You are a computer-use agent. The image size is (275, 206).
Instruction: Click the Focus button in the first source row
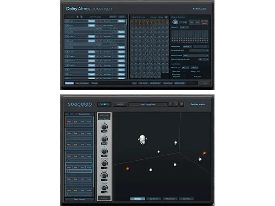[x=89, y=122]
